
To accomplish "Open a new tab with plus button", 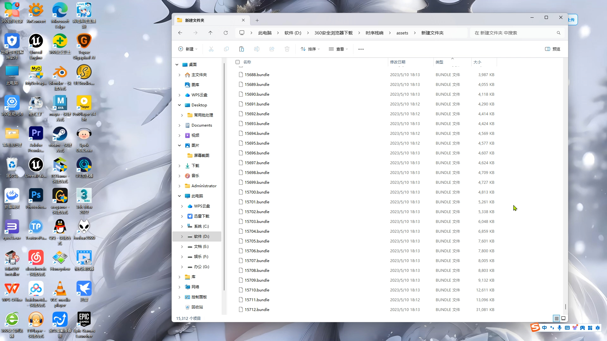I will (x=257, y=20).
